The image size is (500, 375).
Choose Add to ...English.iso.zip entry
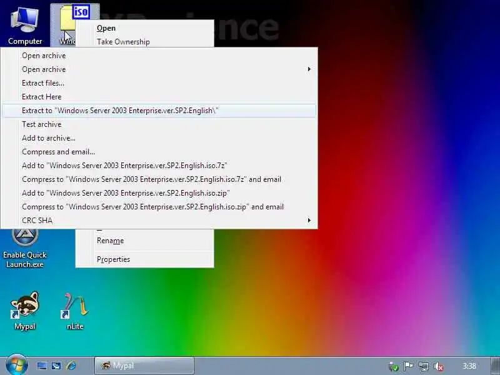coord(159,193)
